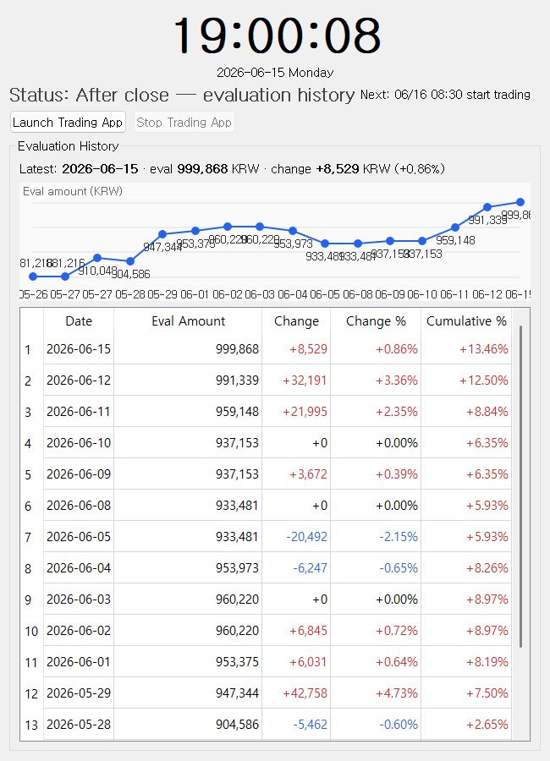Select date cell 2026-06-15
The height and width of the screenshot is (761, 550).
point(79,349)
